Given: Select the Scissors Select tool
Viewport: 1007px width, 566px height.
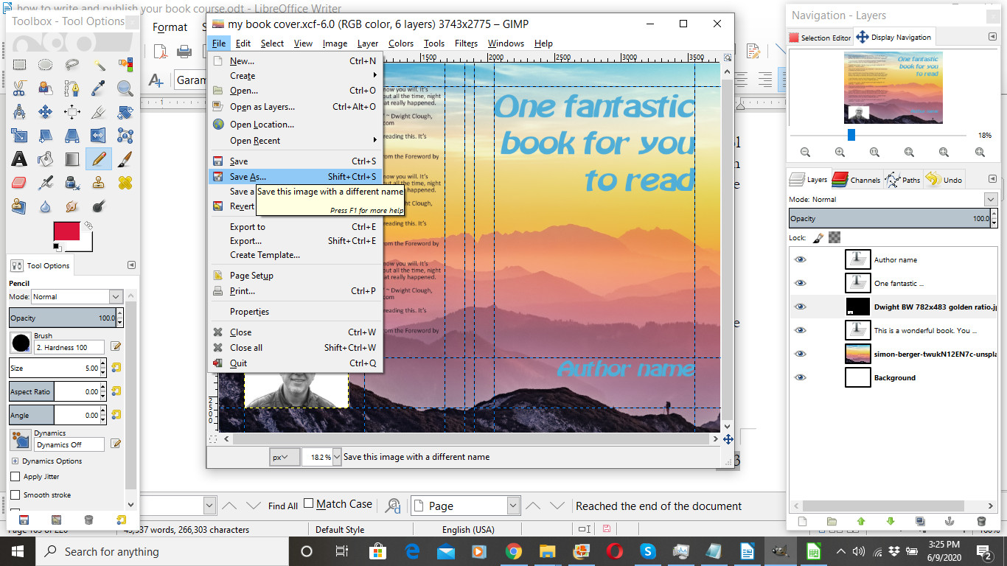Looking at the screenshot, I should coord(19,88).
